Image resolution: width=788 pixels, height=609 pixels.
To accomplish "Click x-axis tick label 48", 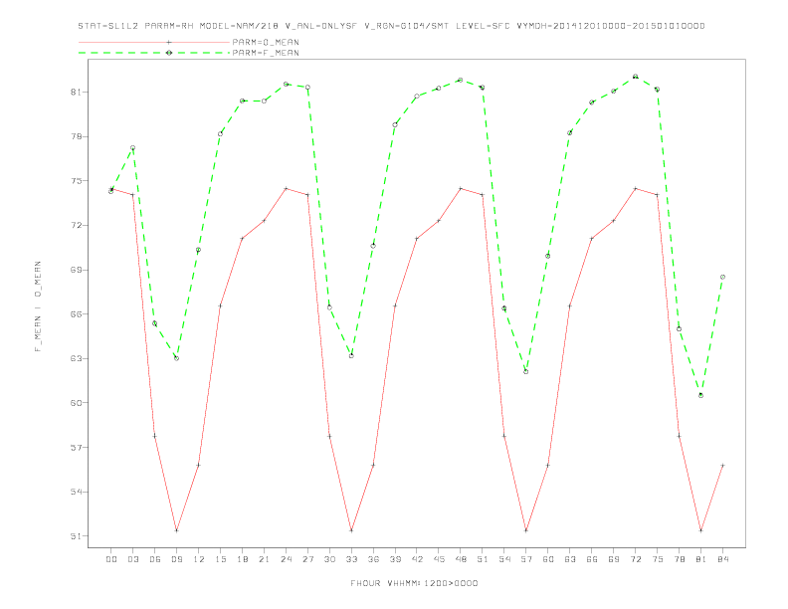I will tap(461, 559).
